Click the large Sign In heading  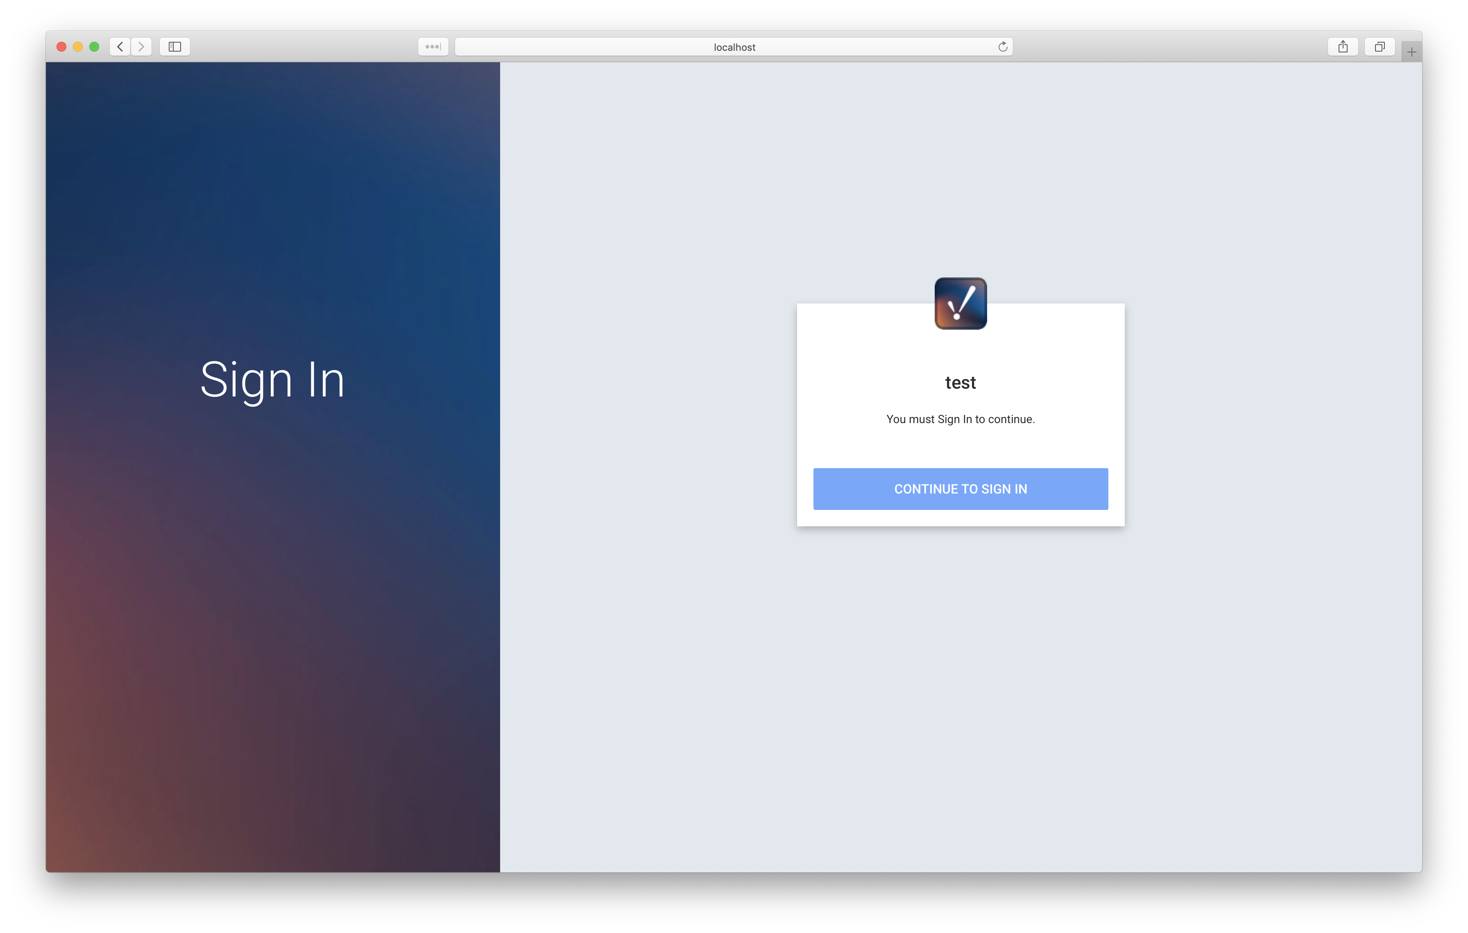tap(272, 380)
